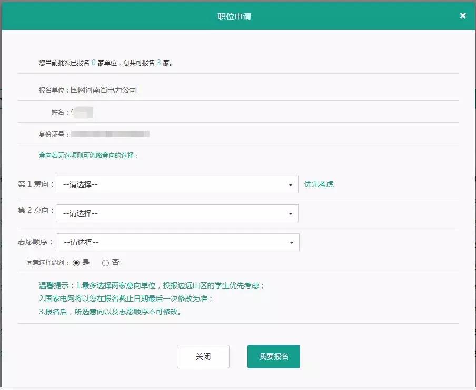Click the 职位申请 dialog title
Screen dimensions: 476x390
pos(234,16)
